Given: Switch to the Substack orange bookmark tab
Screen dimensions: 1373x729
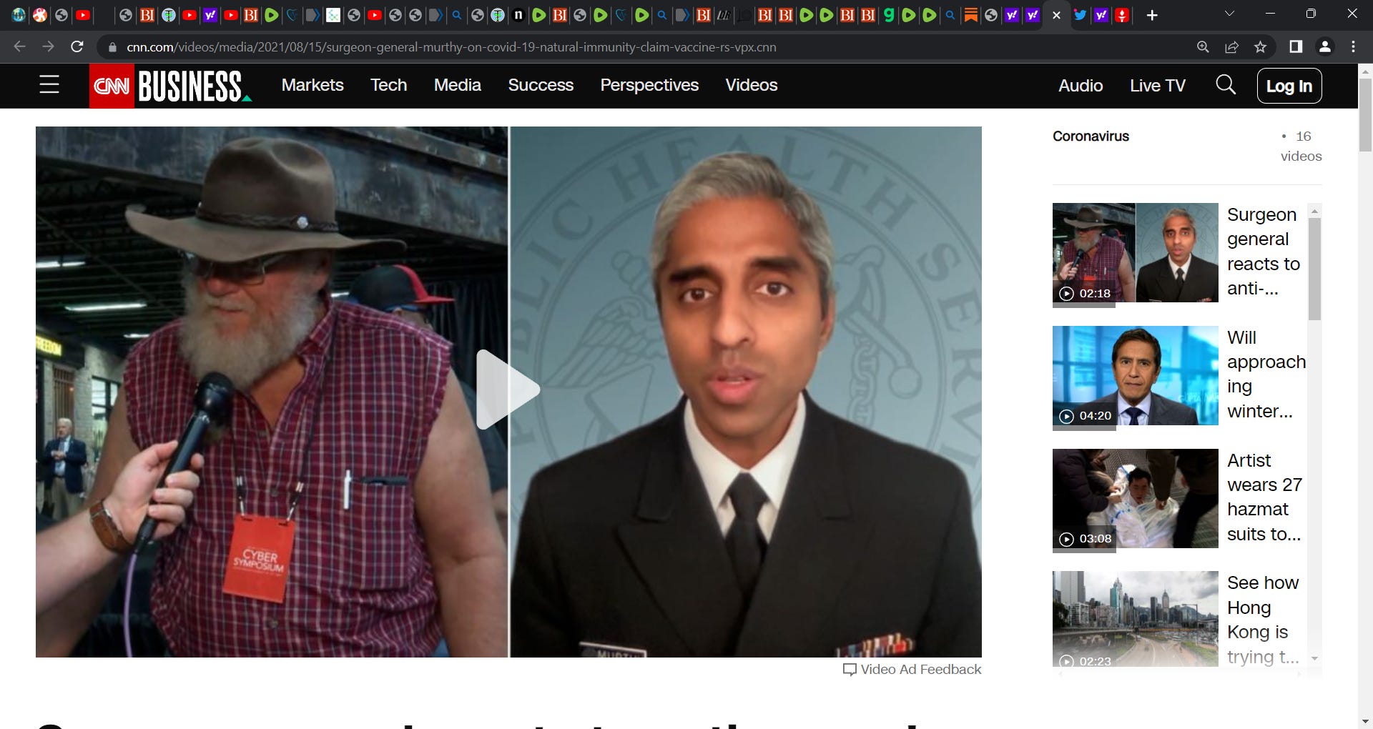Looking at the screenshot, I should point(970,15).
